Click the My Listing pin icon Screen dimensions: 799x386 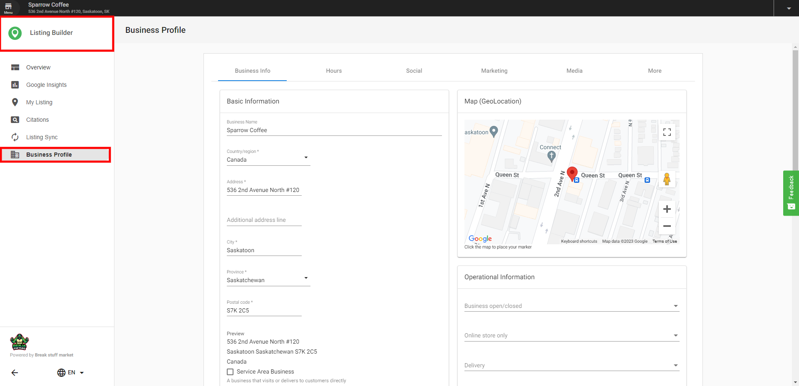point(15,102)
